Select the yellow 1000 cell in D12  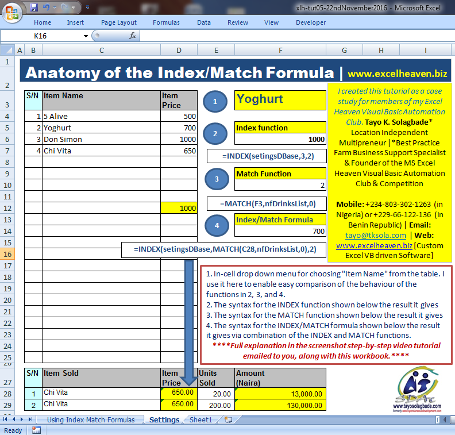(179, 208)
